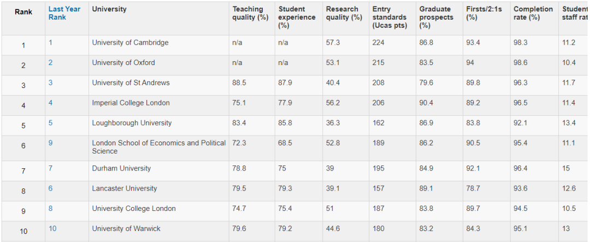The width and height of the screenshot is (590, 242).
Task: Click Durham University entry standards value 195
Action: [378, 168]
